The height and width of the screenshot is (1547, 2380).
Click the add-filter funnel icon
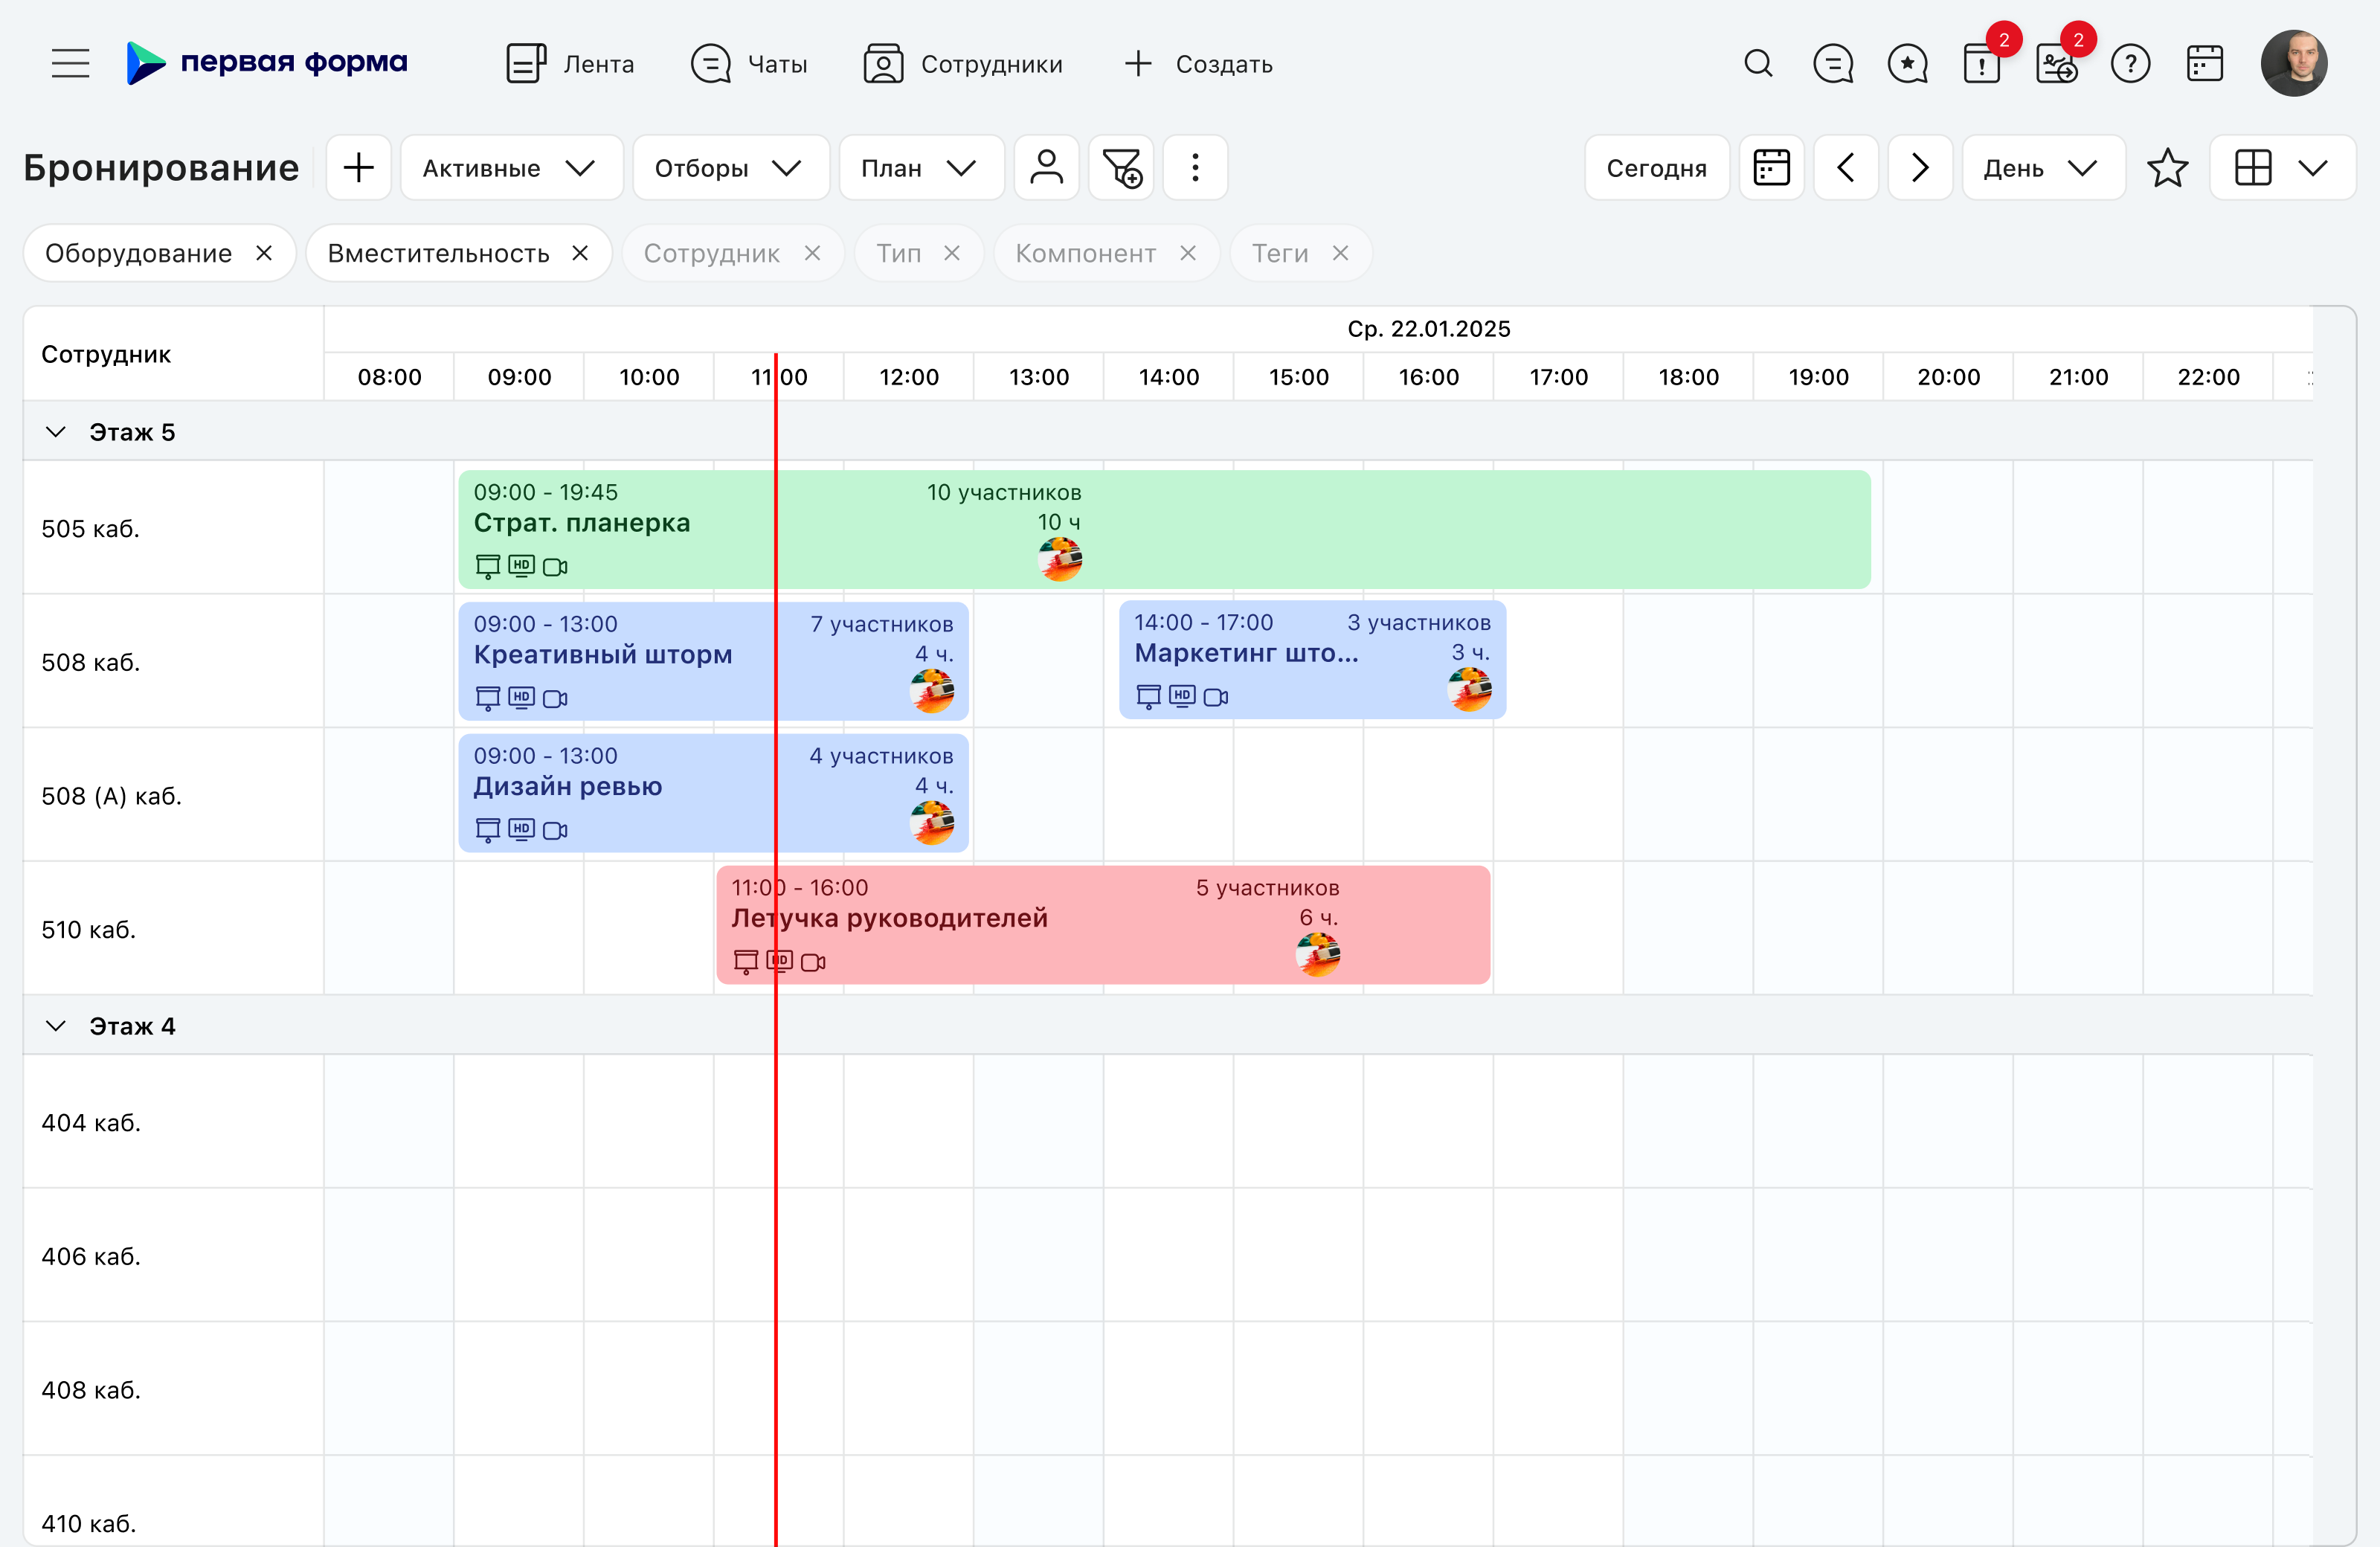[x=1121, y=168]
